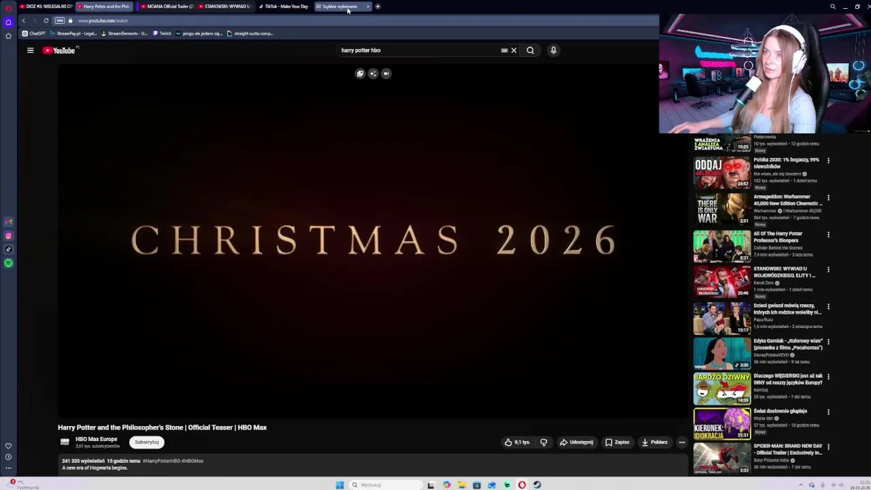Open the StreamPay.pl bookmark
This screenshot has width=871, height=490.
73,33
